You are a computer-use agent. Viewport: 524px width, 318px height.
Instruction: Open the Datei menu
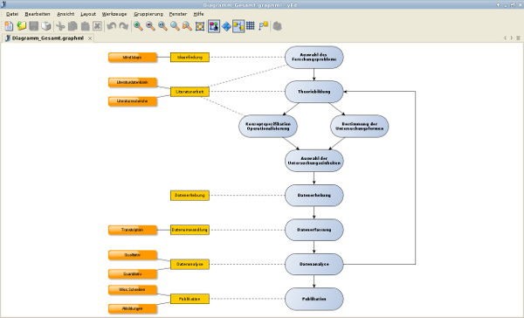click(x=12, y=14)
